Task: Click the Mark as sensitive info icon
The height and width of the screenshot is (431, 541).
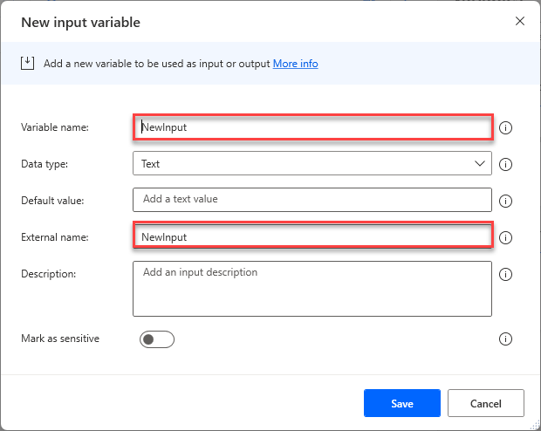Action: pyautogui.click(x=505, y=339)
